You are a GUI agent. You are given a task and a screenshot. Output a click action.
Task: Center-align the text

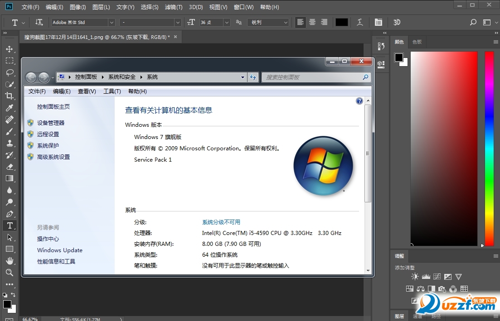tap(311, 22)
